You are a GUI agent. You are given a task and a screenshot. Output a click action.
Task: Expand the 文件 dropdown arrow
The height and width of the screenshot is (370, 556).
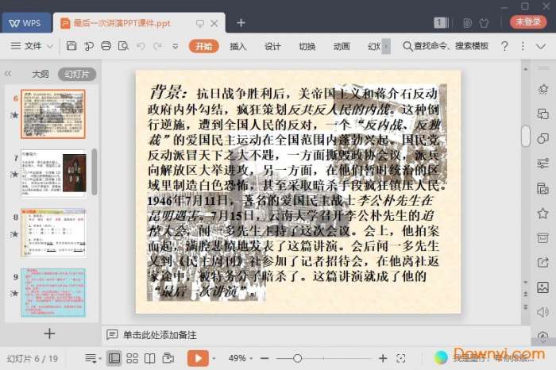tap(50, 46)
